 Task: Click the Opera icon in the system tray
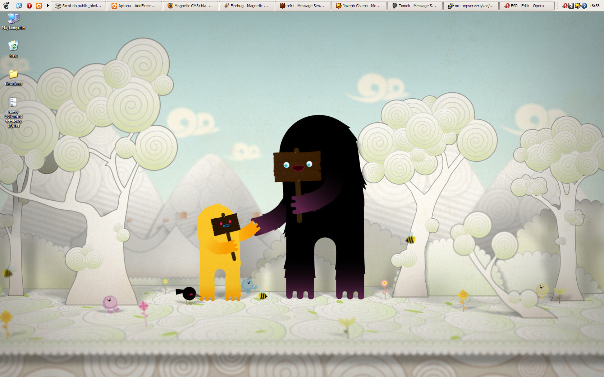tap(565, 6)
